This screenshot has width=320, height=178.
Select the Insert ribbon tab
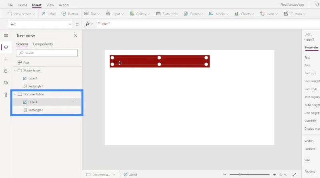click(x=37, y=5)
